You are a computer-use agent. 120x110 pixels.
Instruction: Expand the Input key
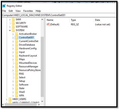[x=13, y=52]
